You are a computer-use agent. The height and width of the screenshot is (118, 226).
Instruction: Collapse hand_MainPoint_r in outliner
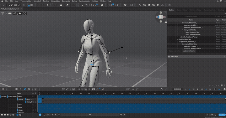coord(183,30)
